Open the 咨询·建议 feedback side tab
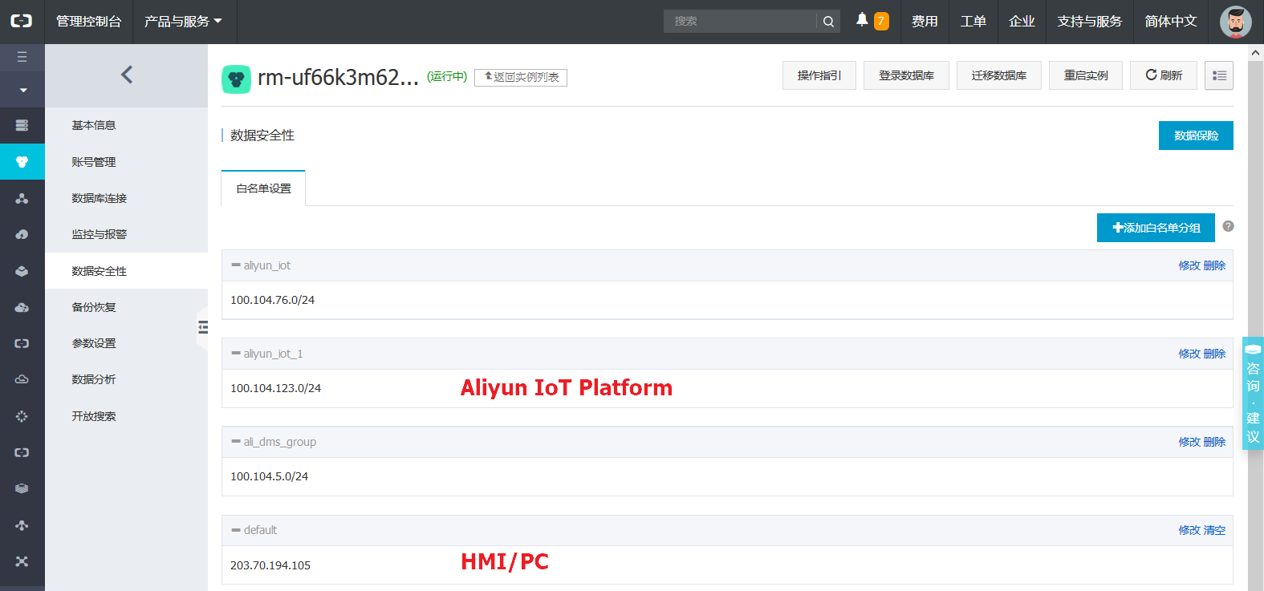The width and height of the screenshot is (1264, 591). (1253, 393)
